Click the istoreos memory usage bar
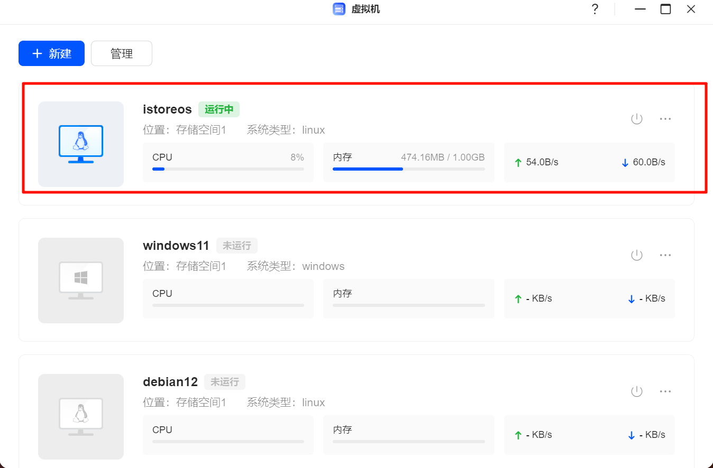 [409, 169]
